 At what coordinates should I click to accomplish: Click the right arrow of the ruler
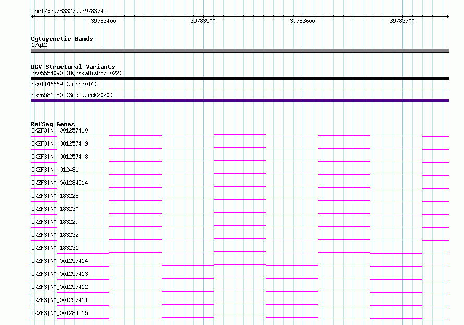click(x=447, y=16)
